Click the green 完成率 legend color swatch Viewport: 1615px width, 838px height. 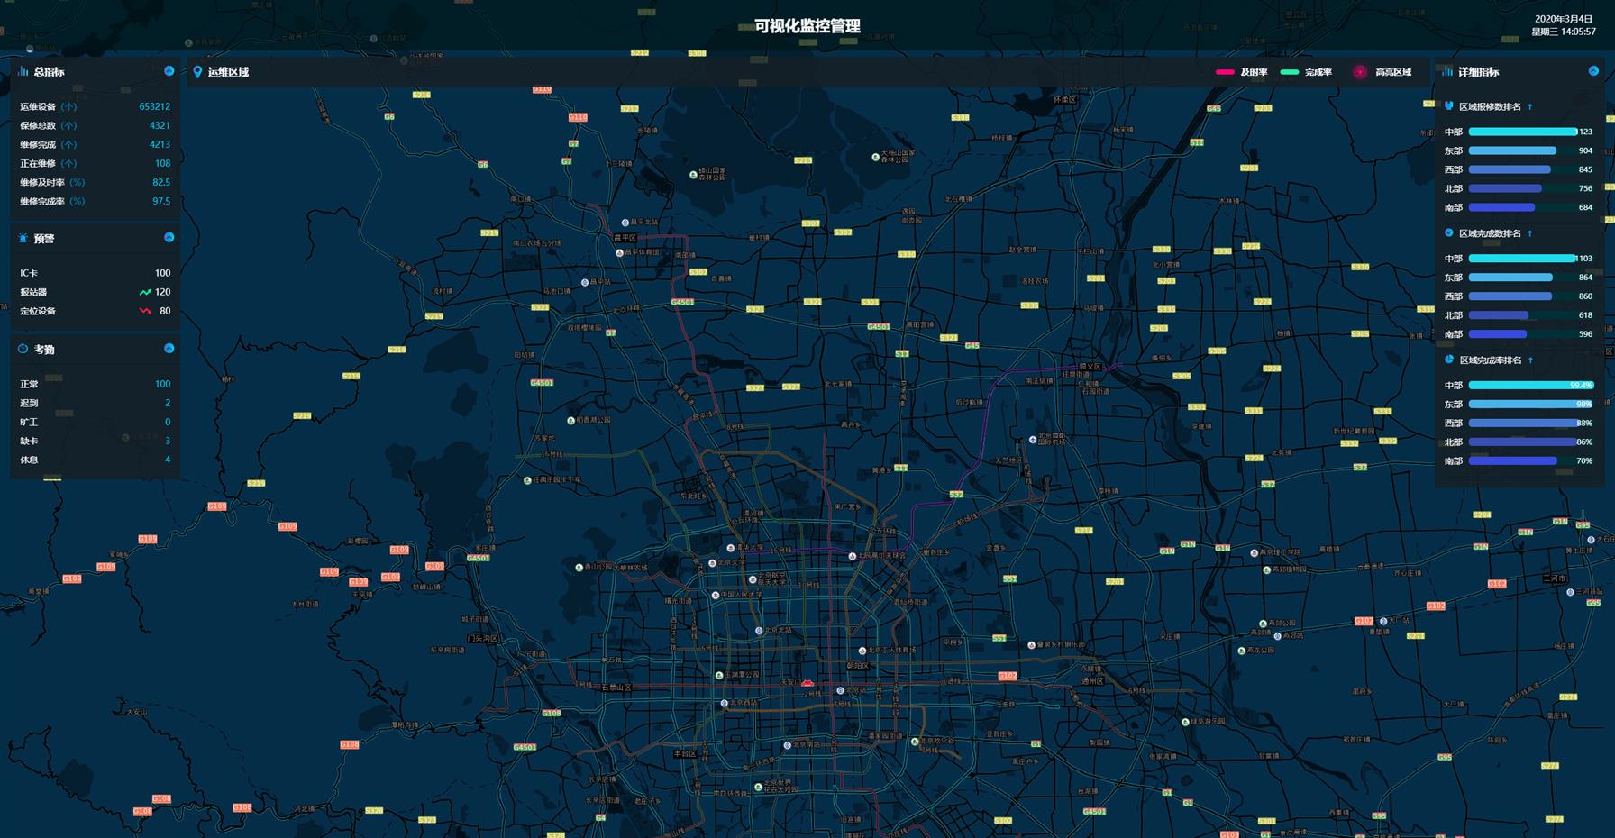1290,72
